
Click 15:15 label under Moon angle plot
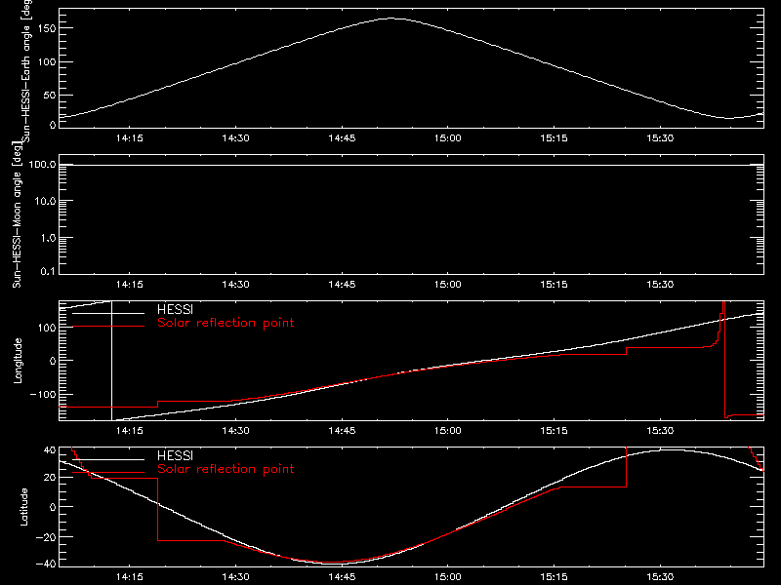pos(554,284)
